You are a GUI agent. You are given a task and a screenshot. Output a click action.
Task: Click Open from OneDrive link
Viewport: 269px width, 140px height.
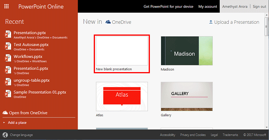pos(28,113)
